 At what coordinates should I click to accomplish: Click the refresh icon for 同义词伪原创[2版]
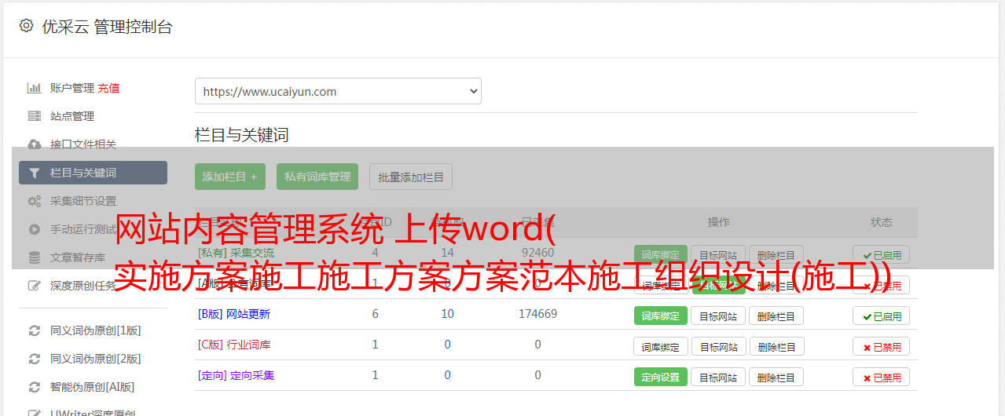[x=35, y=359]
